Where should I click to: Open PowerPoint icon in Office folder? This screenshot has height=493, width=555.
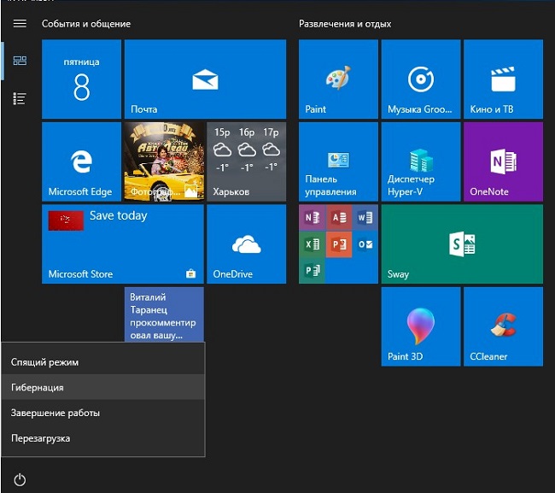tap(339, 244)
